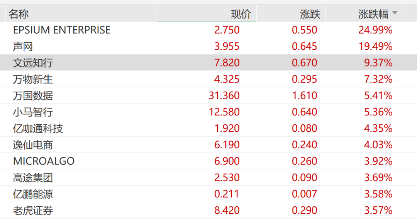Open 高途集团 stock row
The height and width of the screenshot is (221, 417).
[x=33, y=177]
